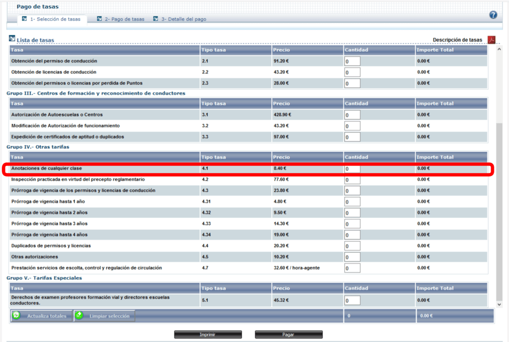Click quantity field for Anotaciones de cualquier clase
509x342 pixels.
tap(352, 169)
